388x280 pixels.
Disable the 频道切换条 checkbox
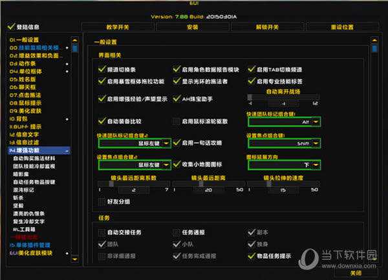102,69
